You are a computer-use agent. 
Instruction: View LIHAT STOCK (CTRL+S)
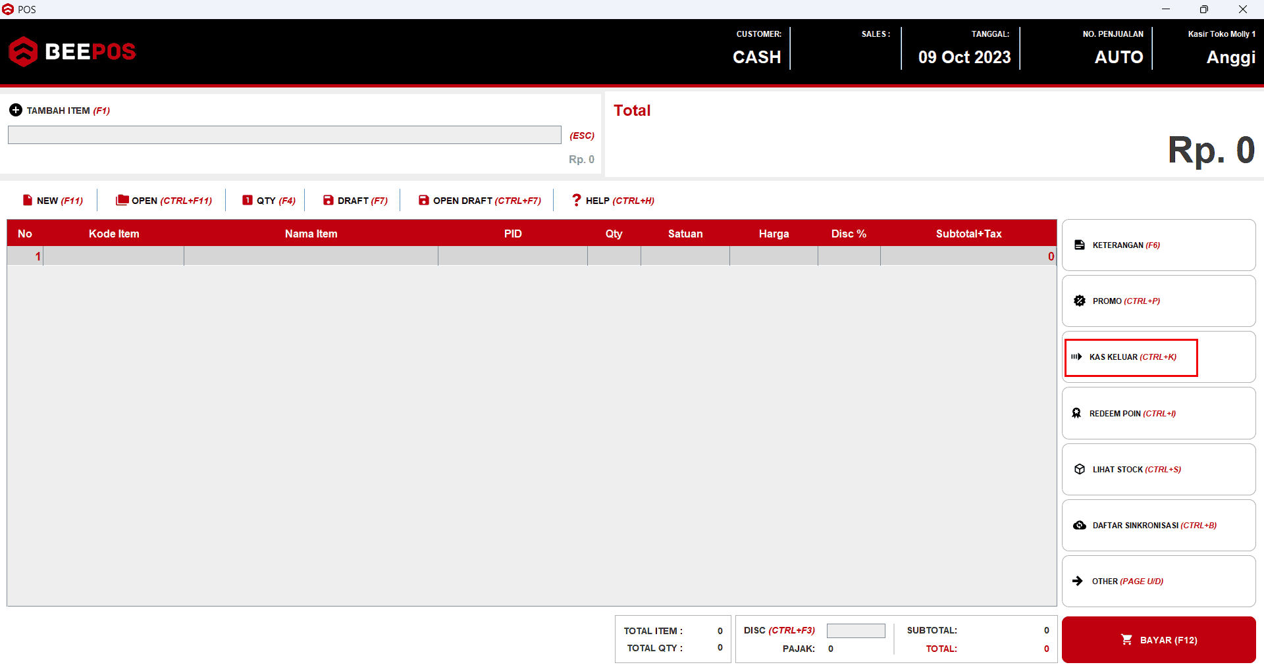1159,469
